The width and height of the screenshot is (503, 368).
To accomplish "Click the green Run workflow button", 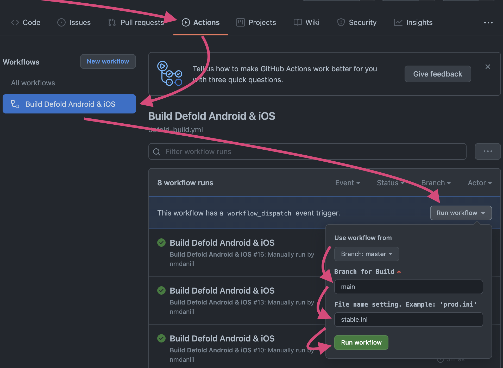I will (361, 342).
